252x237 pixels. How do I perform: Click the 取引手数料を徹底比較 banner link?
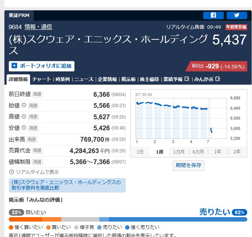(x=67, y=185)
